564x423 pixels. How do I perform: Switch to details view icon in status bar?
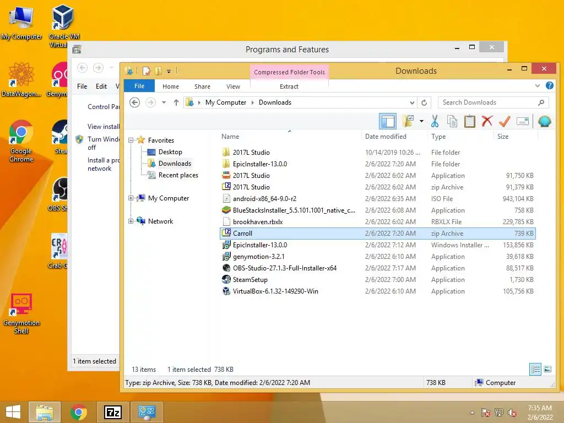click(535, 369)
